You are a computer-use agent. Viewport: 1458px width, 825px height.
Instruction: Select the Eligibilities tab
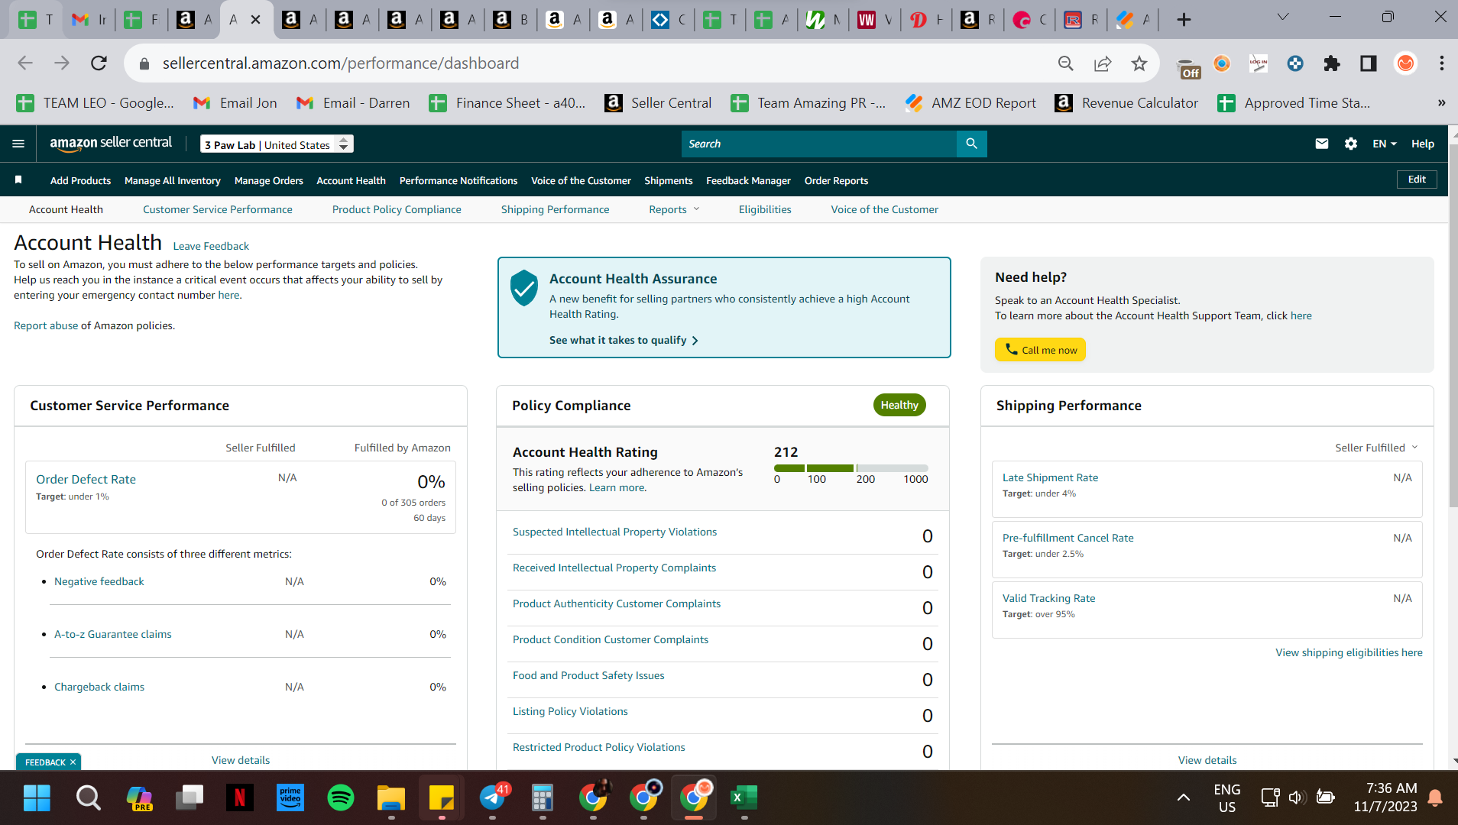point(765,209)
